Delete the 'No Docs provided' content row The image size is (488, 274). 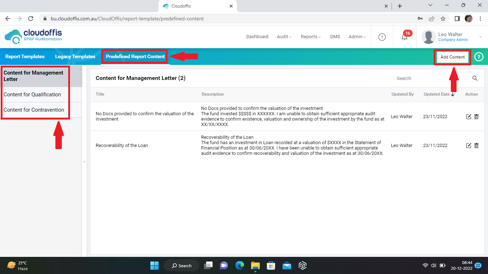tap(476, 117)
